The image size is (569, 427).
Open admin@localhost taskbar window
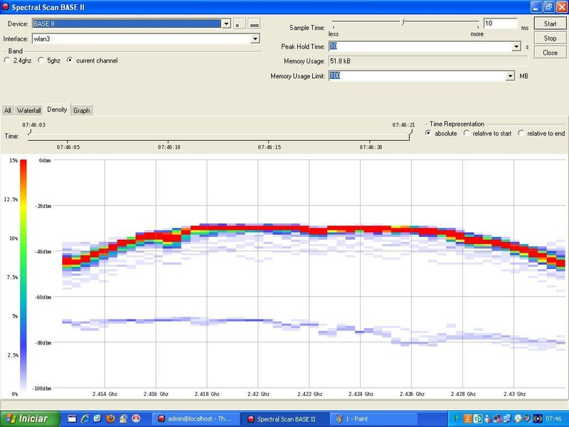[196, 418]
